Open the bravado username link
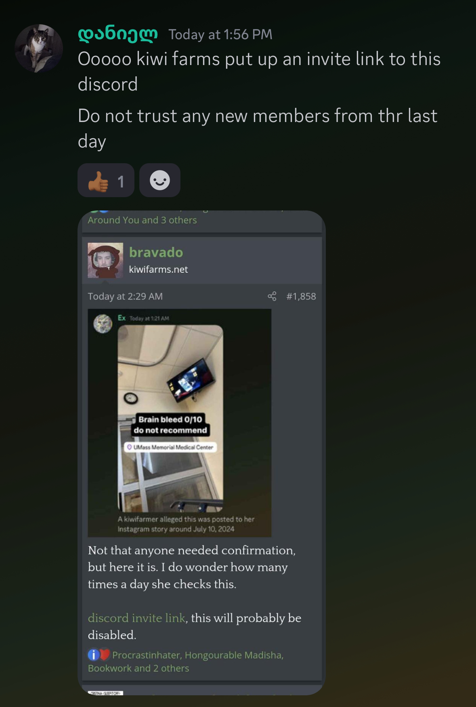Screen dimensions: 476x707 pyautogui.click(x=156, y=253)
